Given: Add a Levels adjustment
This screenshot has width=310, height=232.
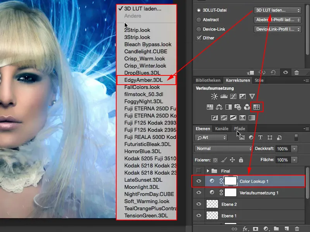Looking at the screenshot, I should (224, 96).
